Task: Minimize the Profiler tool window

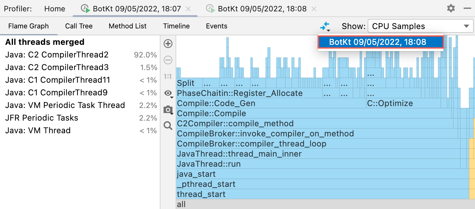Action: pyautogui.click(x=467, y=9)
